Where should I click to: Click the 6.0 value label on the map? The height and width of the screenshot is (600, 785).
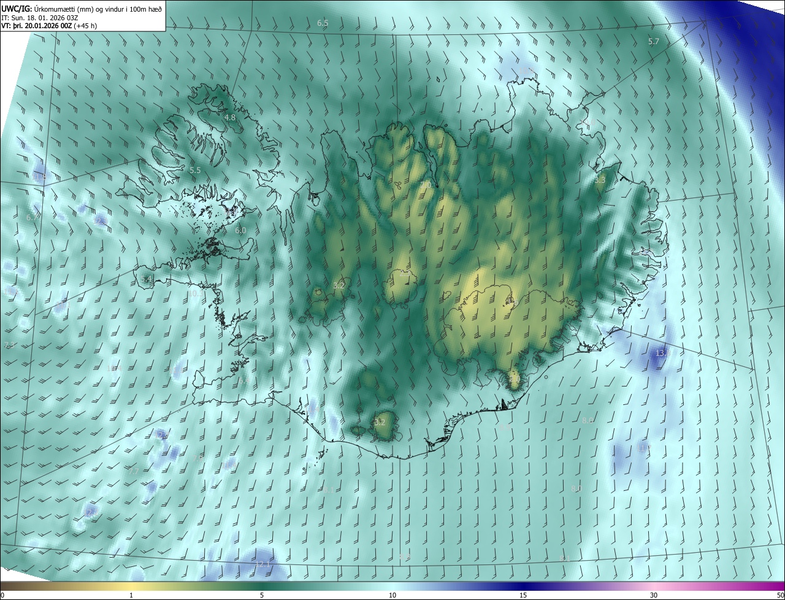coord(240,231)
